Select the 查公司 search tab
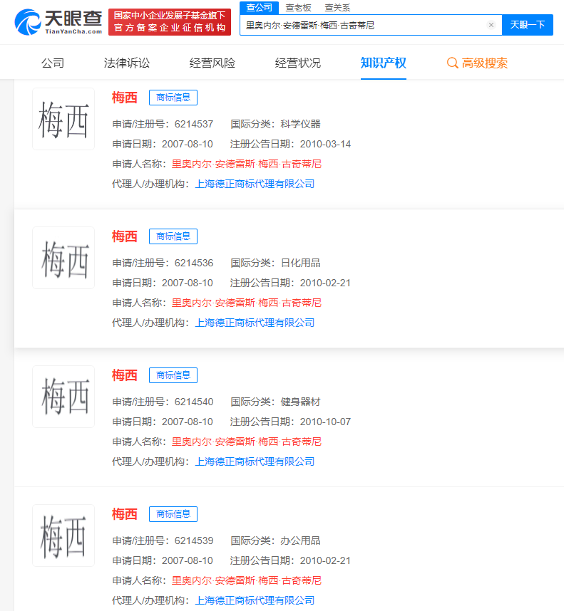Image resolution: width=564 pixels, height=611 pixels. 259,7
